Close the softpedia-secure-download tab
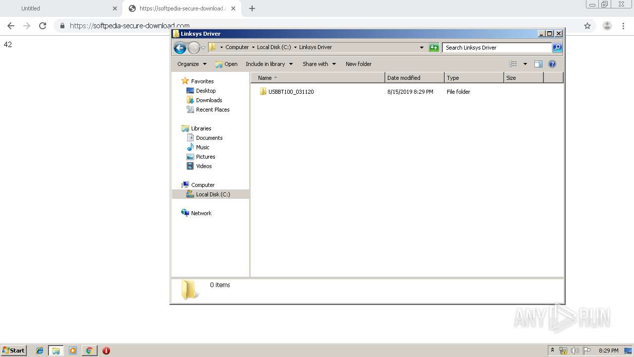The height and width of the screenshot is (357, 634). (234, 8)
